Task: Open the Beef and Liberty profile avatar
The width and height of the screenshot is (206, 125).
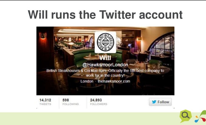Action: point(105,42)
